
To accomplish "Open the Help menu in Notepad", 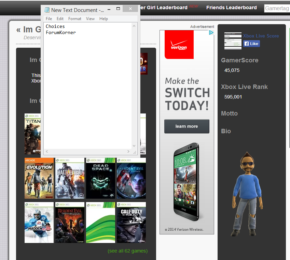I will tap(103, 19).
